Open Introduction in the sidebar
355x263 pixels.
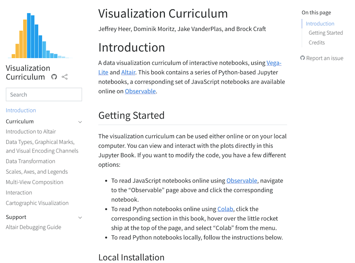point(21,110)
